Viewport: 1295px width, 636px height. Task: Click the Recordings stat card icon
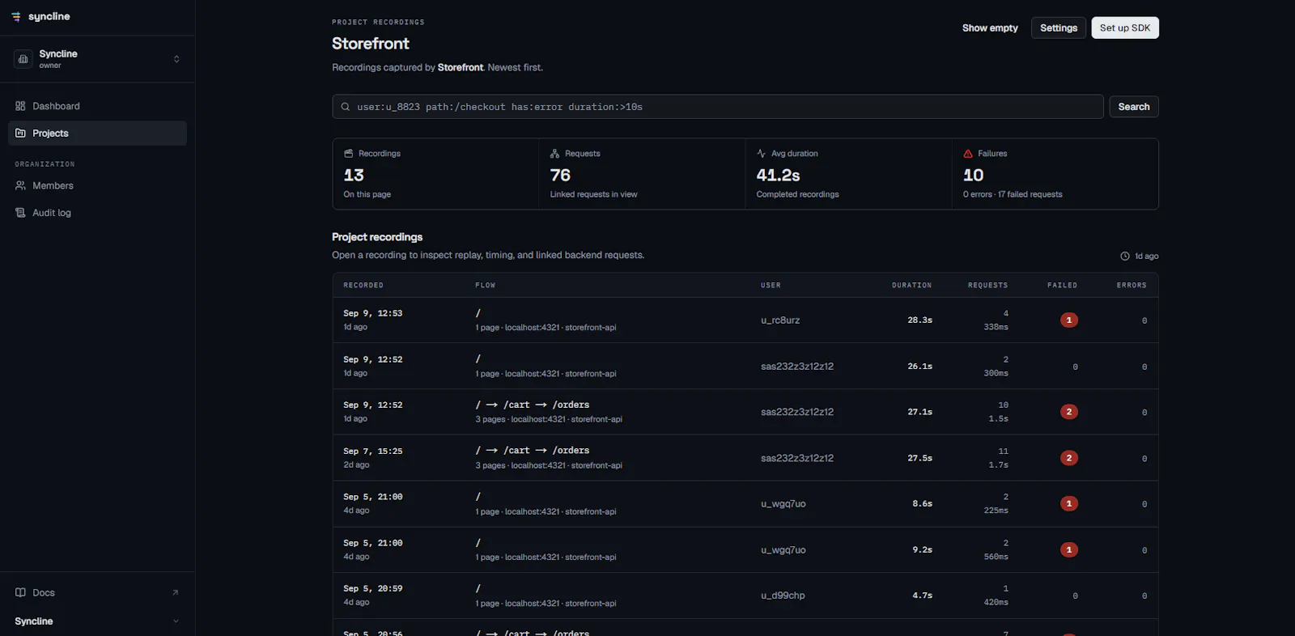pyautogui.click(x=349, y=154)
